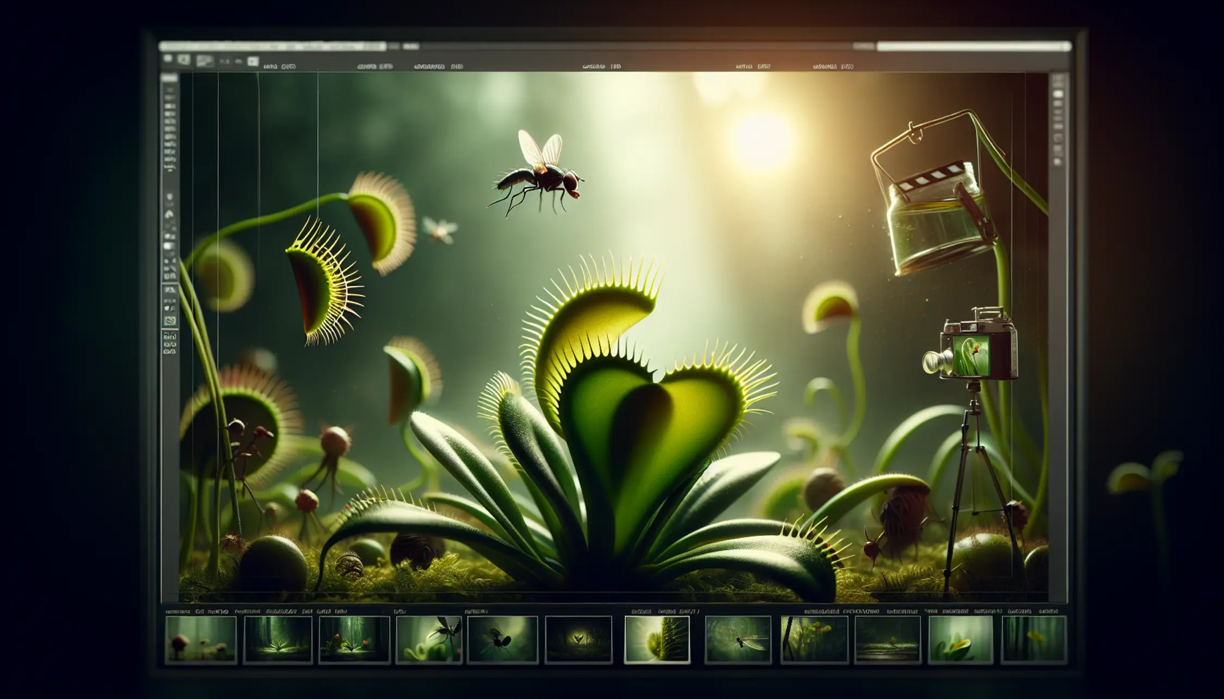
Task: Click the bottom small icon in right panel
Action: click(x=1058, y=162)
